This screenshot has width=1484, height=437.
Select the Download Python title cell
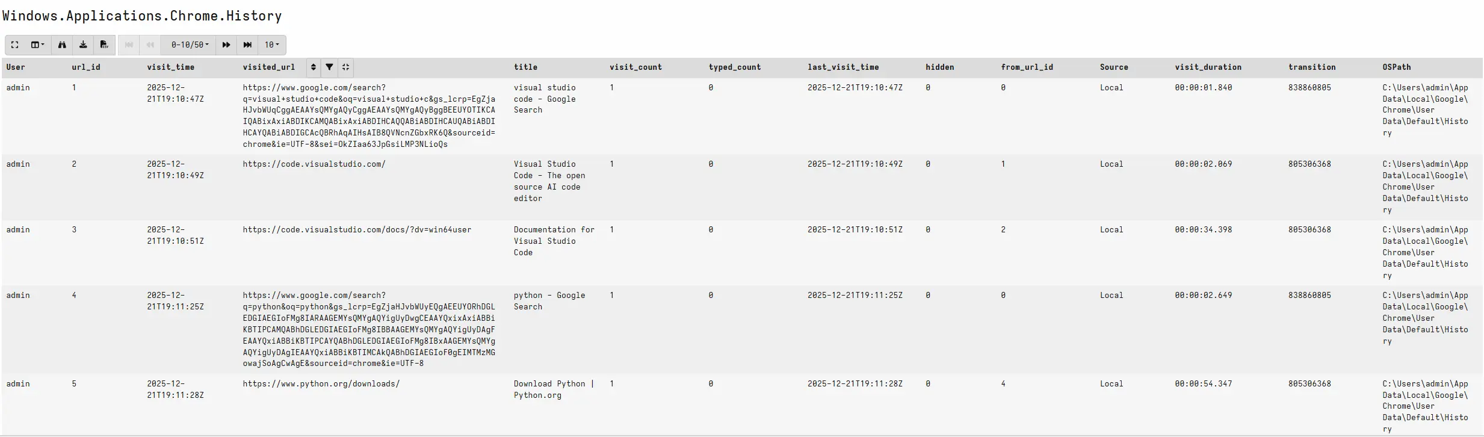coord(554,389)
